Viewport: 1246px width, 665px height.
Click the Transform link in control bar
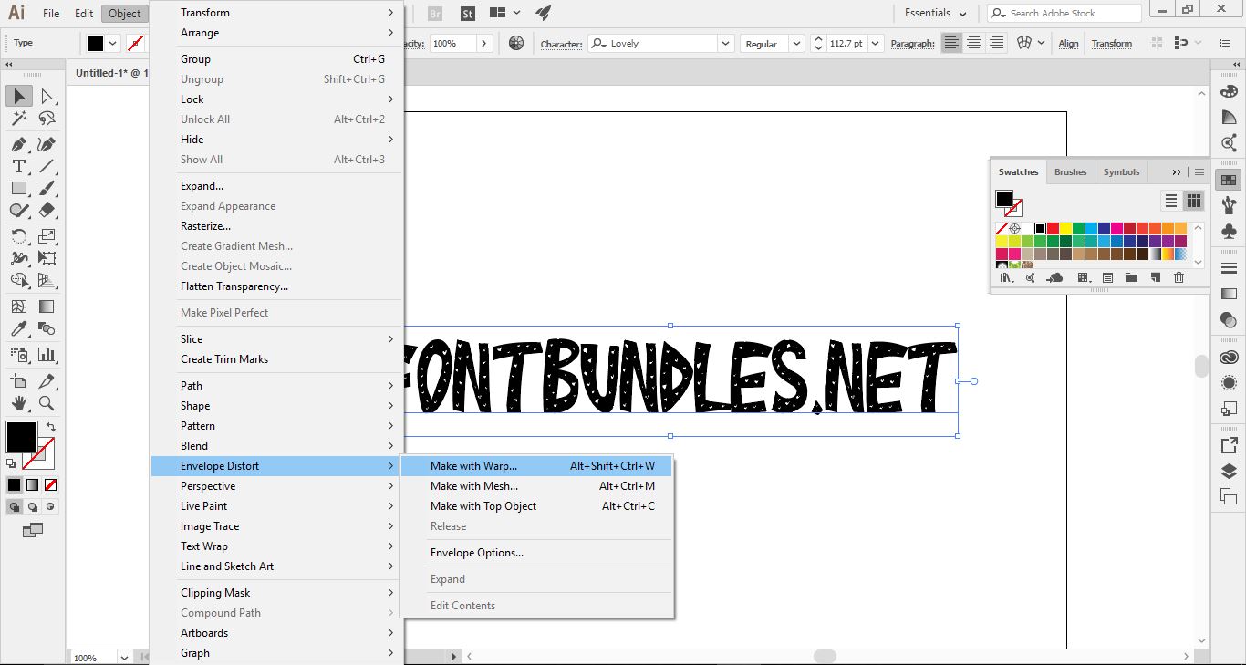[1111, 44]
